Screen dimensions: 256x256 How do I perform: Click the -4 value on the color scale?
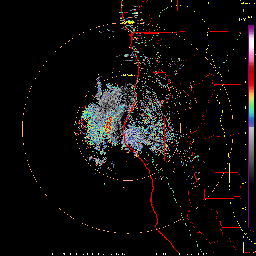(244, 171)
